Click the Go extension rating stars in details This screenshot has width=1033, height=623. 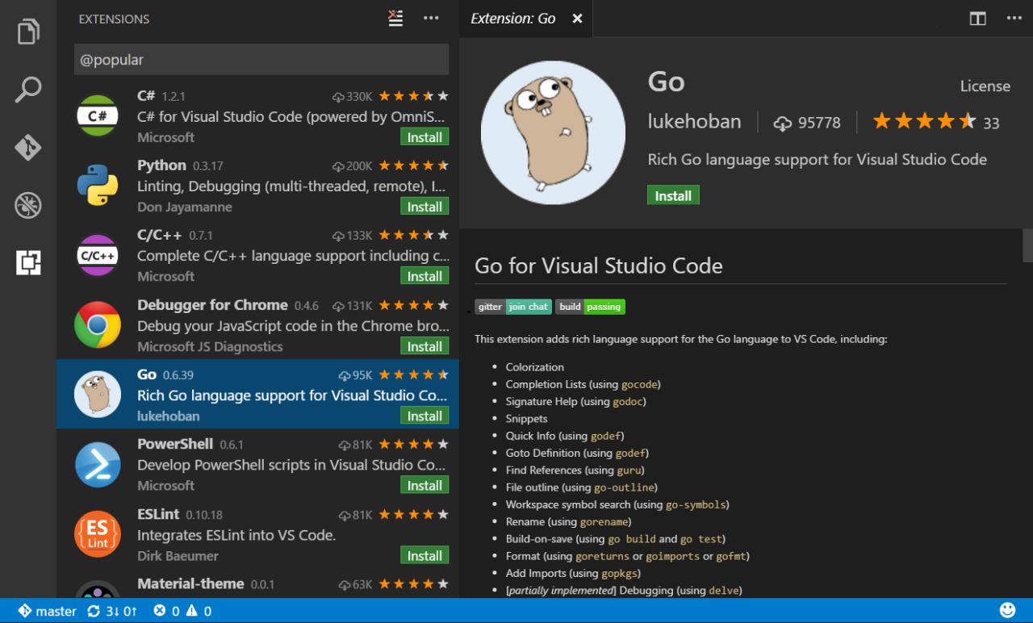pos(924,121)
